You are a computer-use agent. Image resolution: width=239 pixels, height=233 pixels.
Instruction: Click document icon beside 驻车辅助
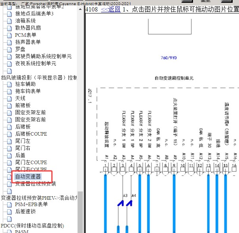9,84
